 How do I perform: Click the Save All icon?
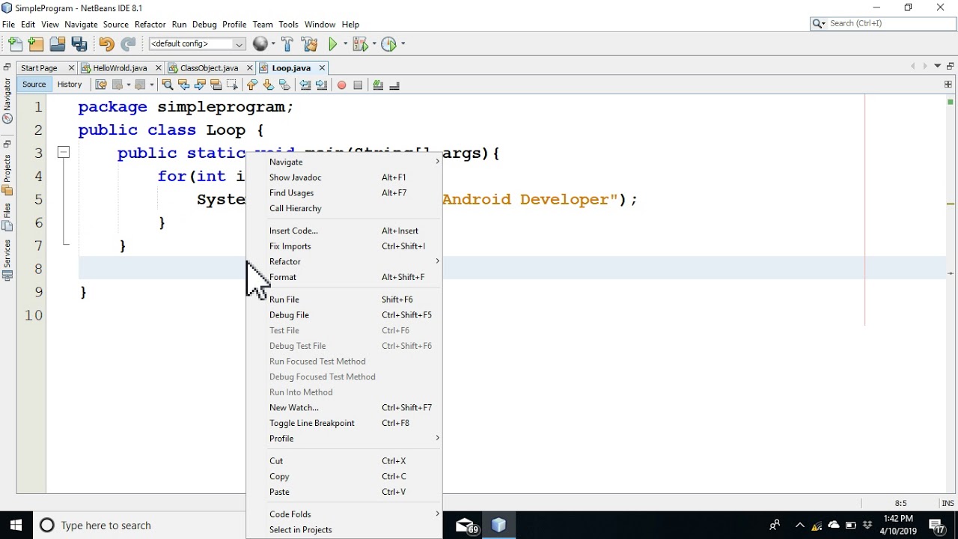click(79, 44)
